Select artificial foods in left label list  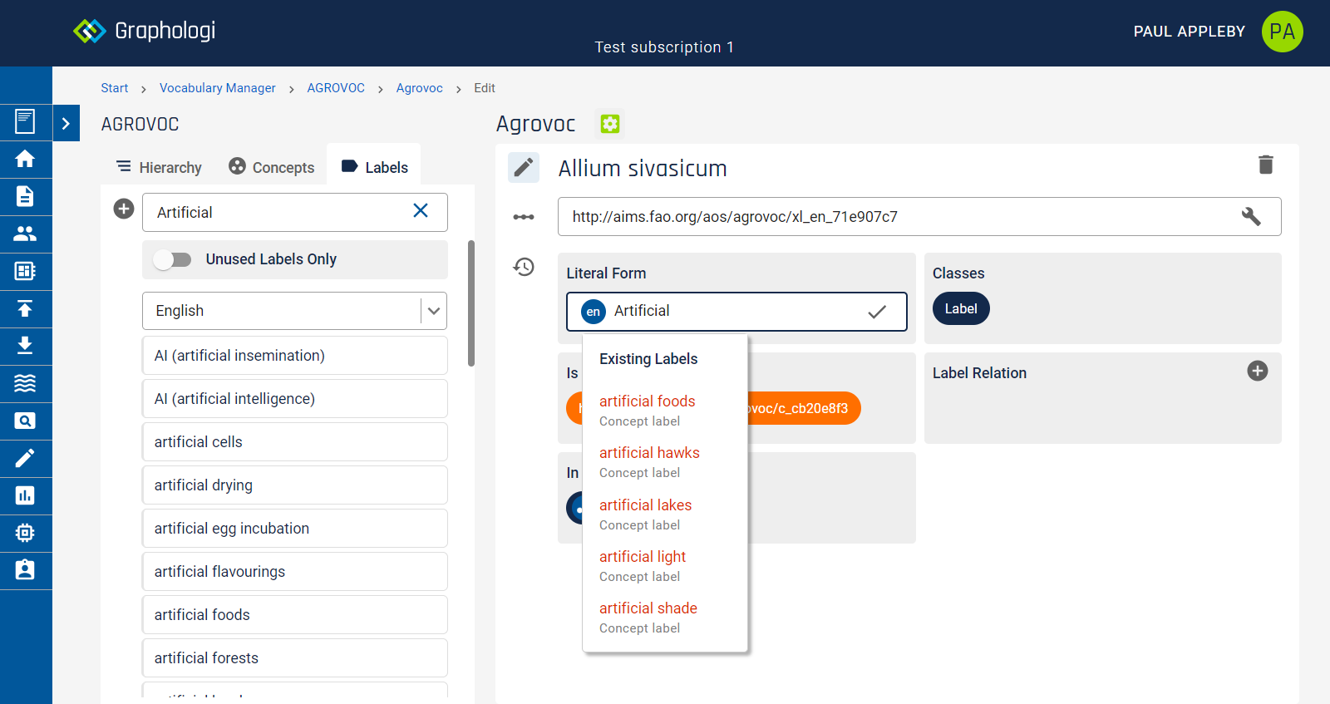295,615
